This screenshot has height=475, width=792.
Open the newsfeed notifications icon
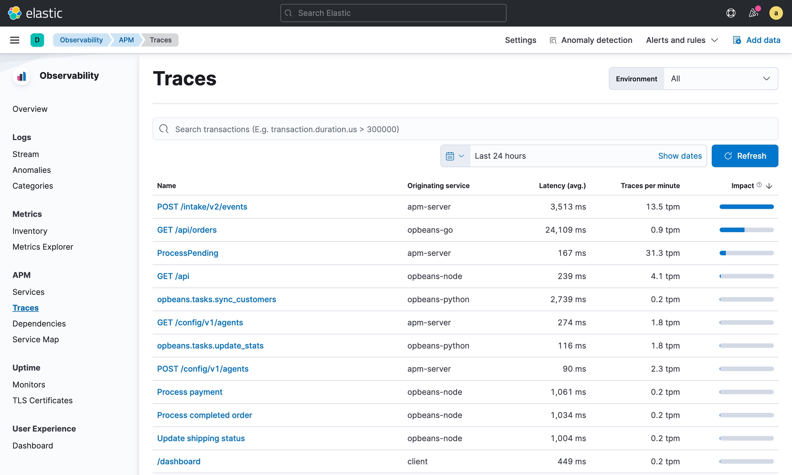(x=753, y=13)
